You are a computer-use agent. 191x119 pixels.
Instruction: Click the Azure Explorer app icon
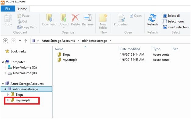[2, 2]
